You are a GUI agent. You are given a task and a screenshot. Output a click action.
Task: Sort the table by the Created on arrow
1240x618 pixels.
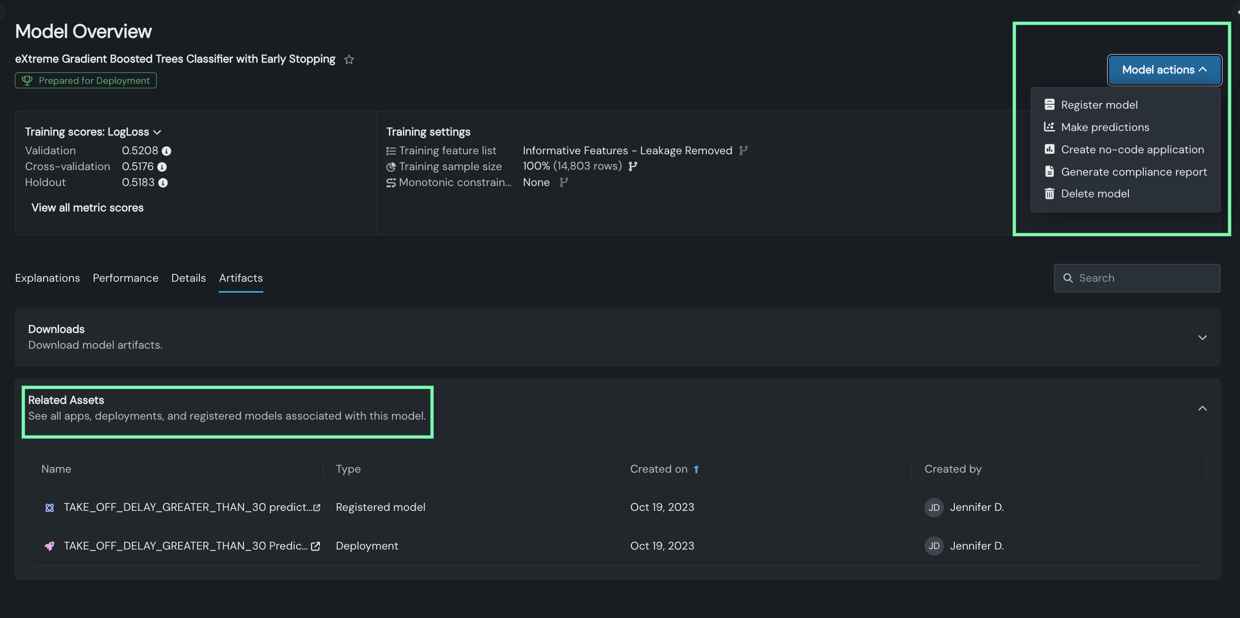(x=696, y=469)
